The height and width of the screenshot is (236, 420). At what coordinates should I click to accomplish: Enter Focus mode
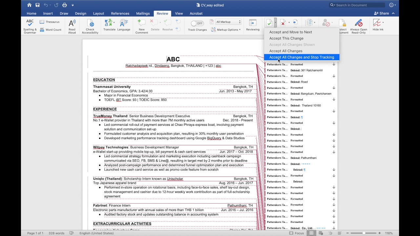click(297, 233)
